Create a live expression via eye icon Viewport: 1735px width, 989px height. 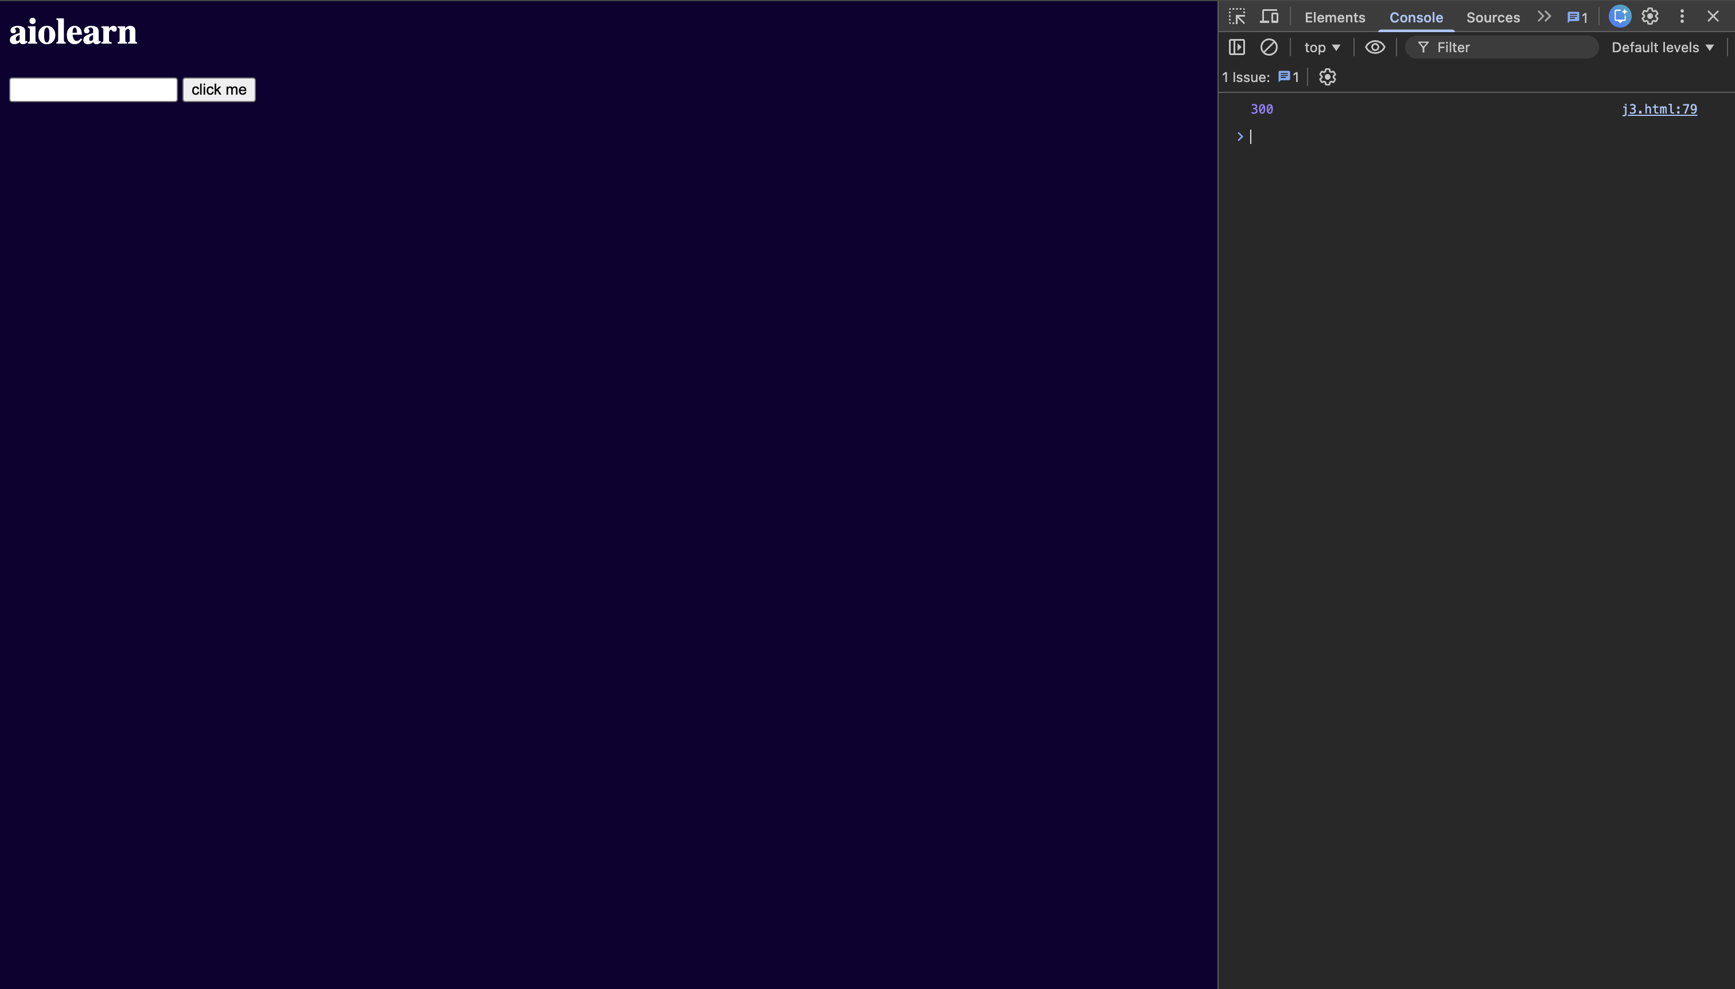point(1375,47)
